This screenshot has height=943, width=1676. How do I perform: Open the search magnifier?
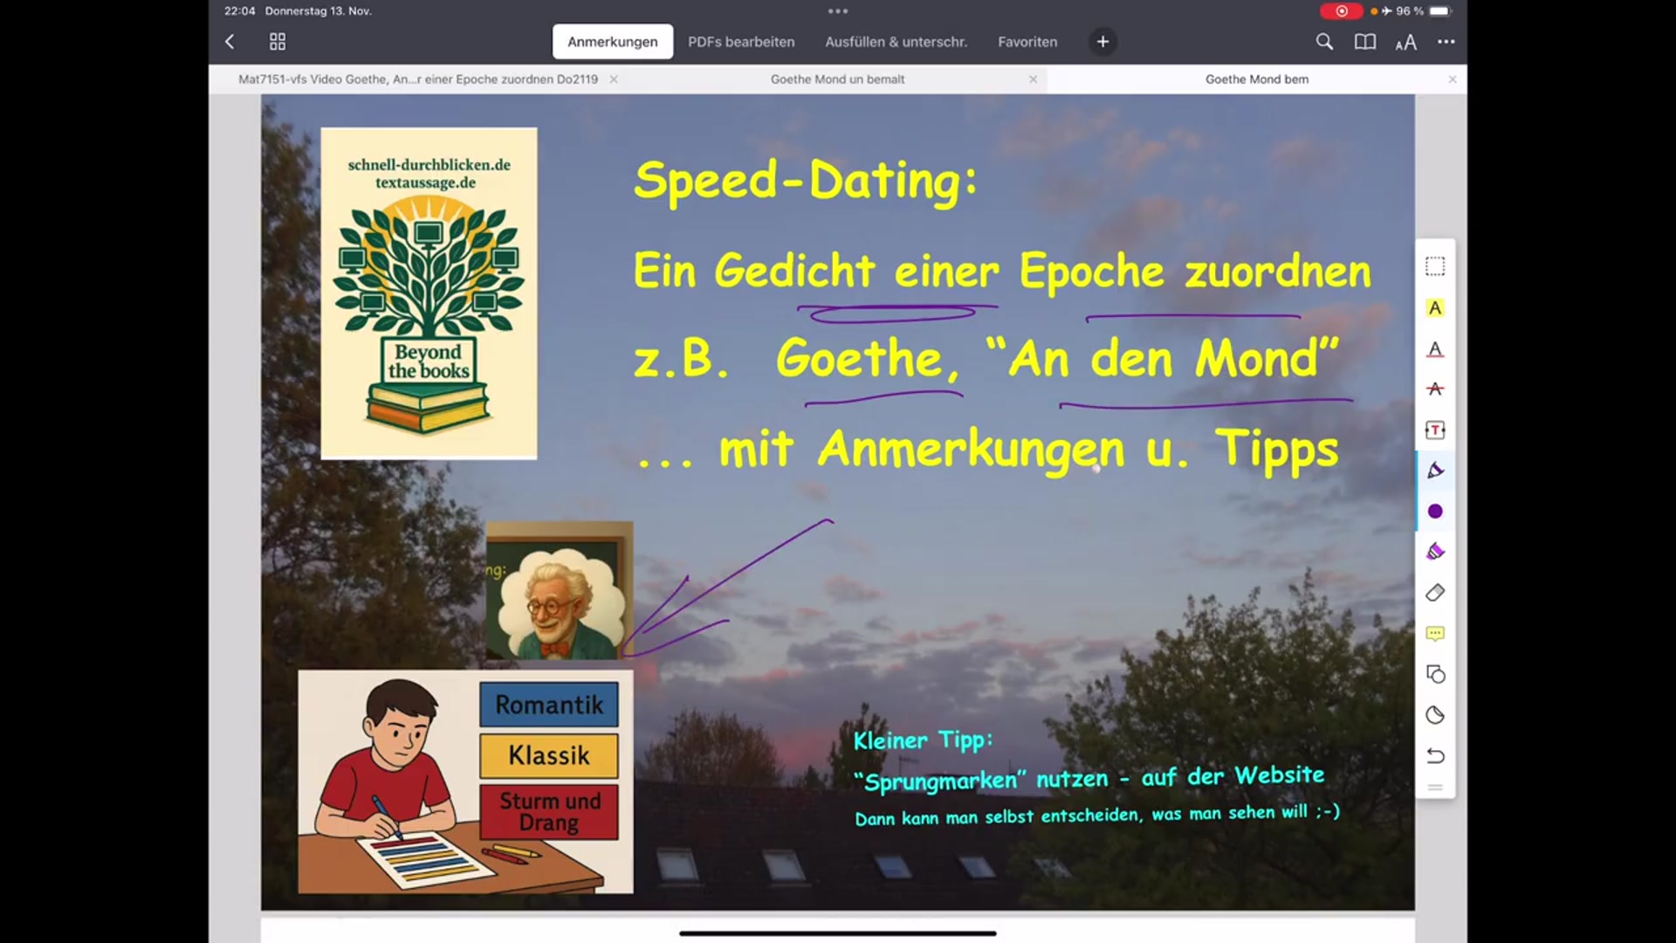1324,42
